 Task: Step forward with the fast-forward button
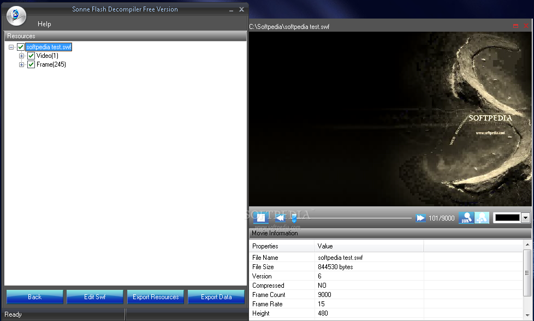coord(420,218)
